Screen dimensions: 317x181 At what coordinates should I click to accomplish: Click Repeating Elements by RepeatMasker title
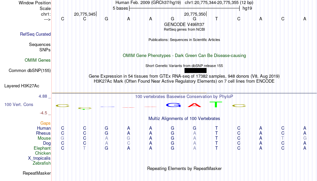[x=184, y=169]
